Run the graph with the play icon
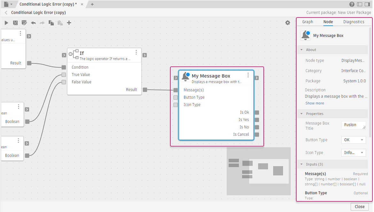Image resolution: width=374 pixels, height=212 pixels. (x=6, y=23)
